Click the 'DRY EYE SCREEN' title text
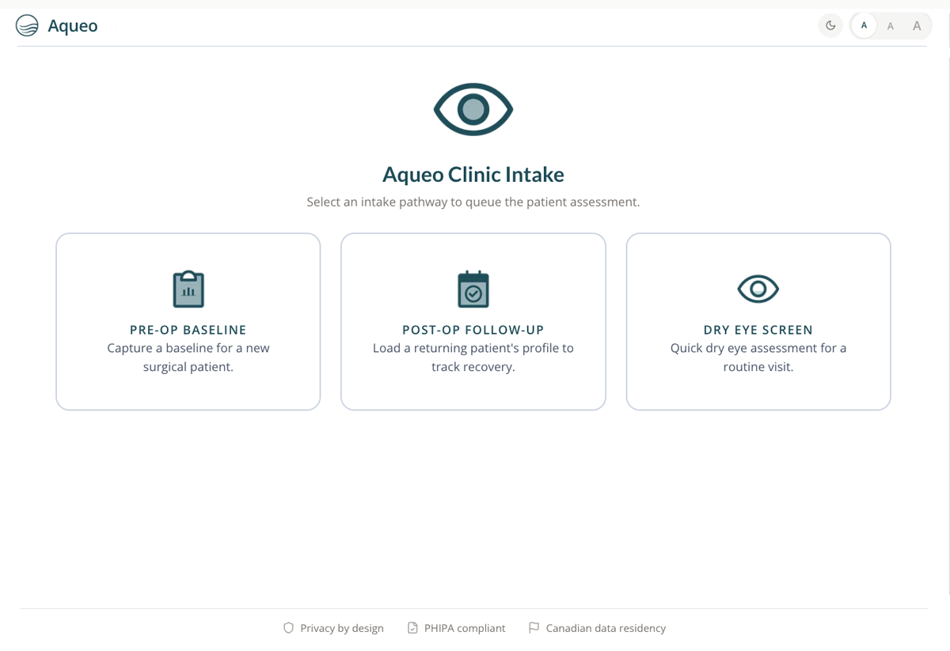 [x=758, y=330]
